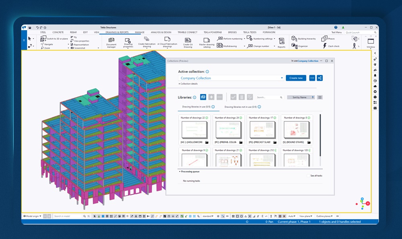Screen dimensions: 402x239
Task: Open the Company Collection in-use link
Action: [x=309, y=61]
